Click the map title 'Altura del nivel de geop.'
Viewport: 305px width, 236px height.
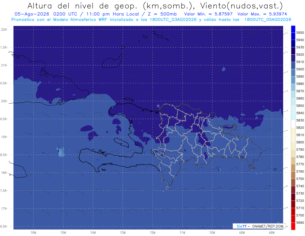pyautogui.click(x=83, y=6)
